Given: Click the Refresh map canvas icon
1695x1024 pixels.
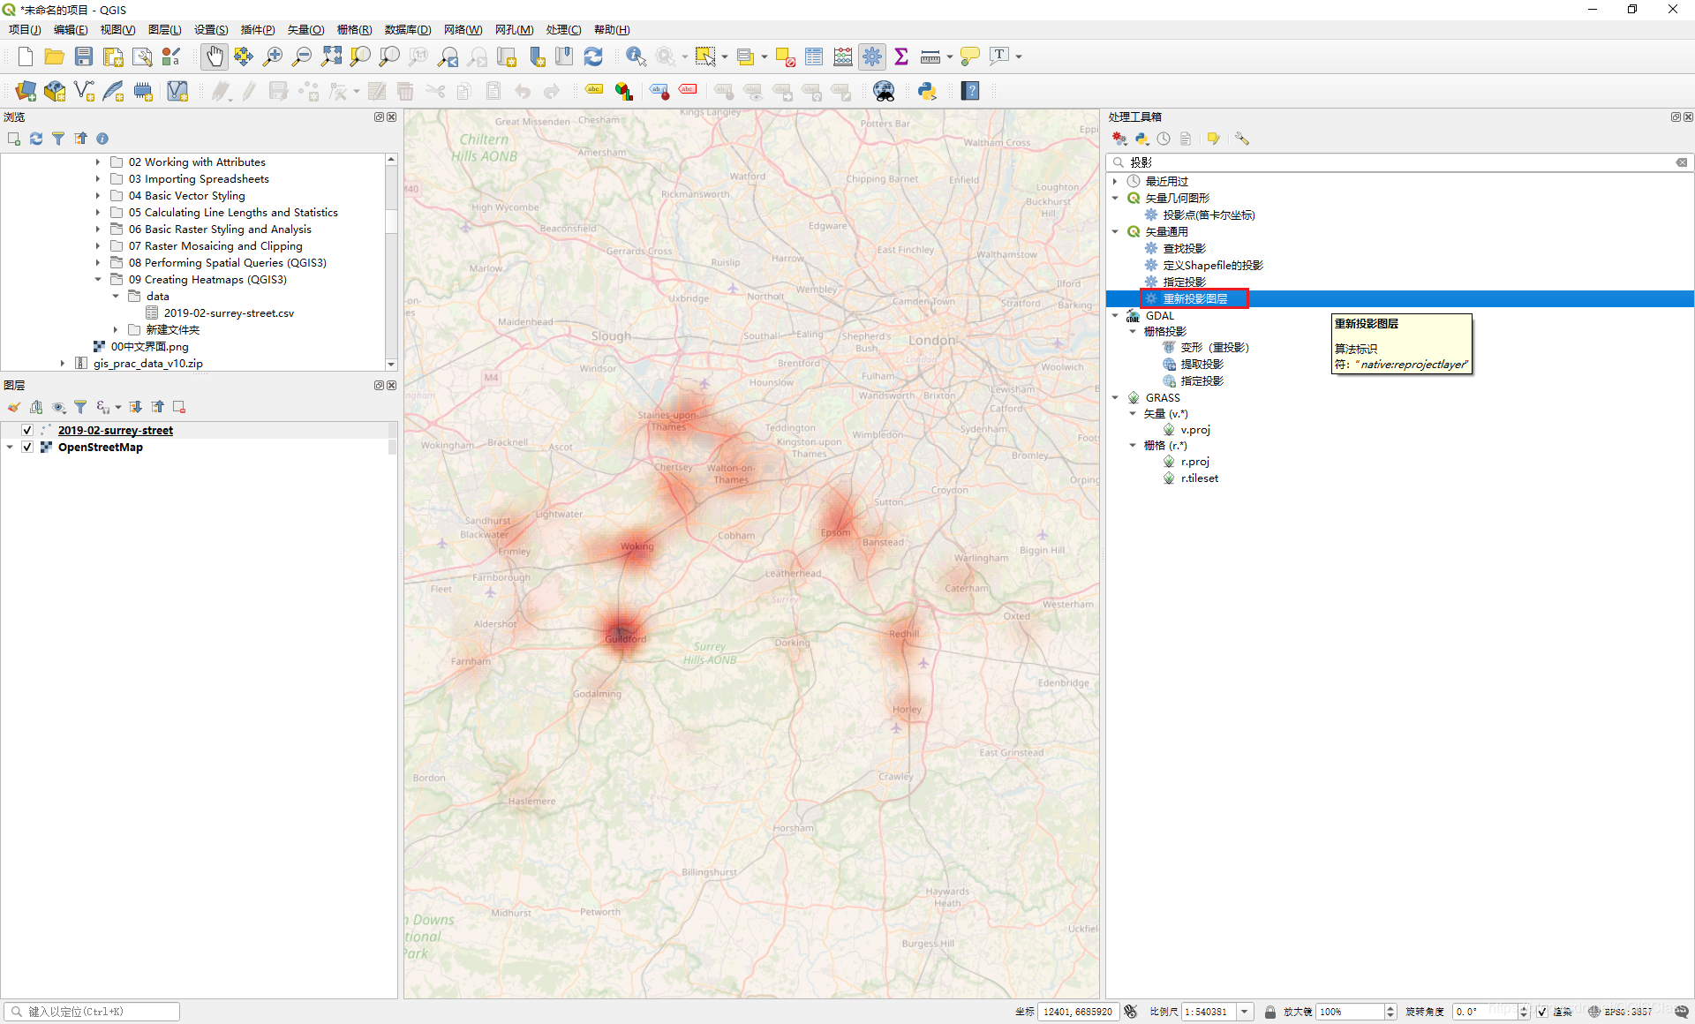Looking at the screenshot, I should coord(593,56).
